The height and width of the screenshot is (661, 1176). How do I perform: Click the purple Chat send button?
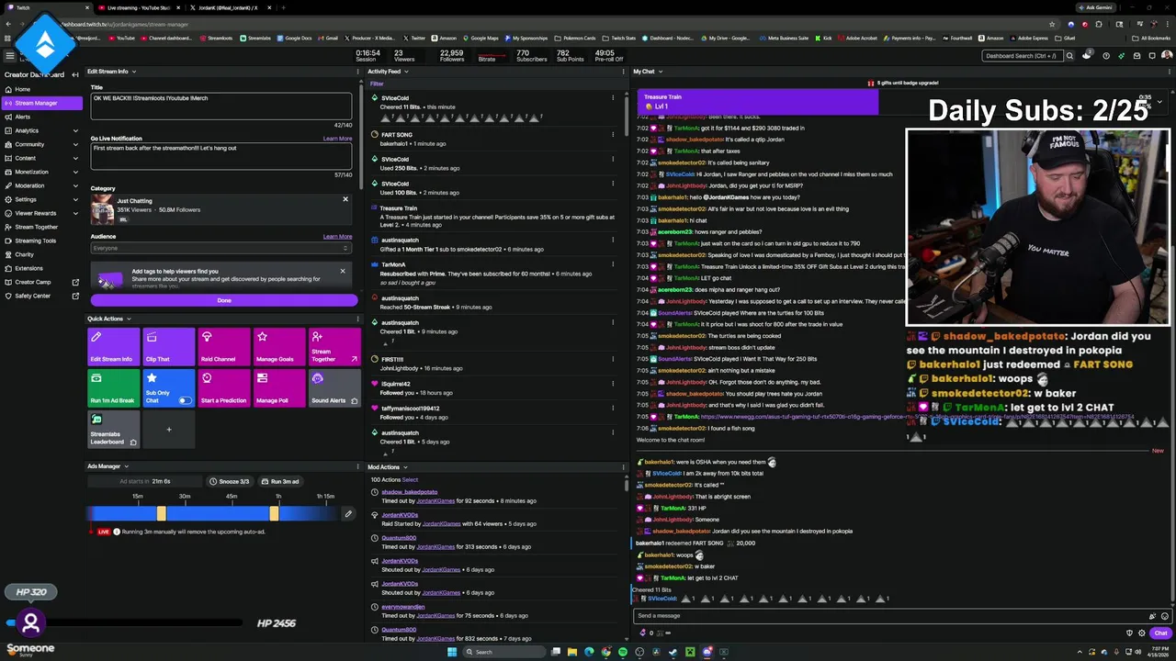click(1160, 633)
